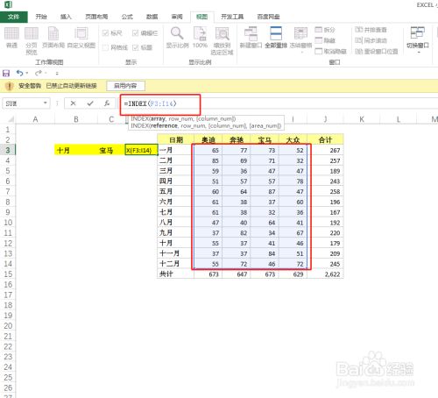438x398 pixels.
Task: Switch to the Page Layout (页面布局) ribbon tab
Action: click(x=96, y=17)
